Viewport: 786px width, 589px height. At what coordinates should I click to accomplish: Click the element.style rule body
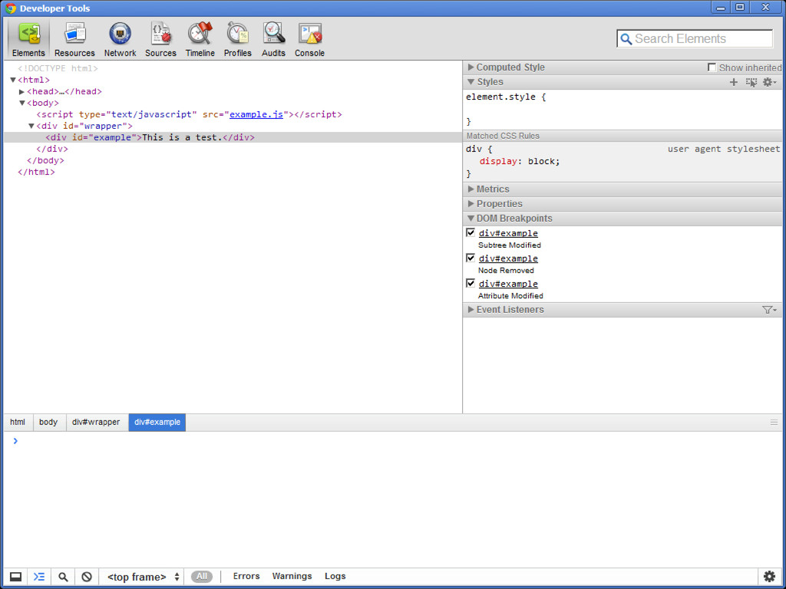click(x=622, y=109)
